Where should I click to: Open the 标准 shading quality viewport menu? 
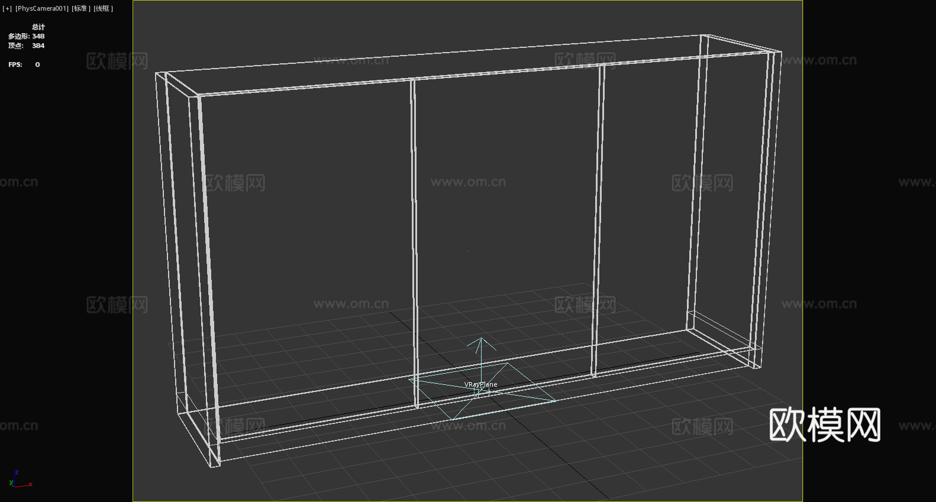81,8
